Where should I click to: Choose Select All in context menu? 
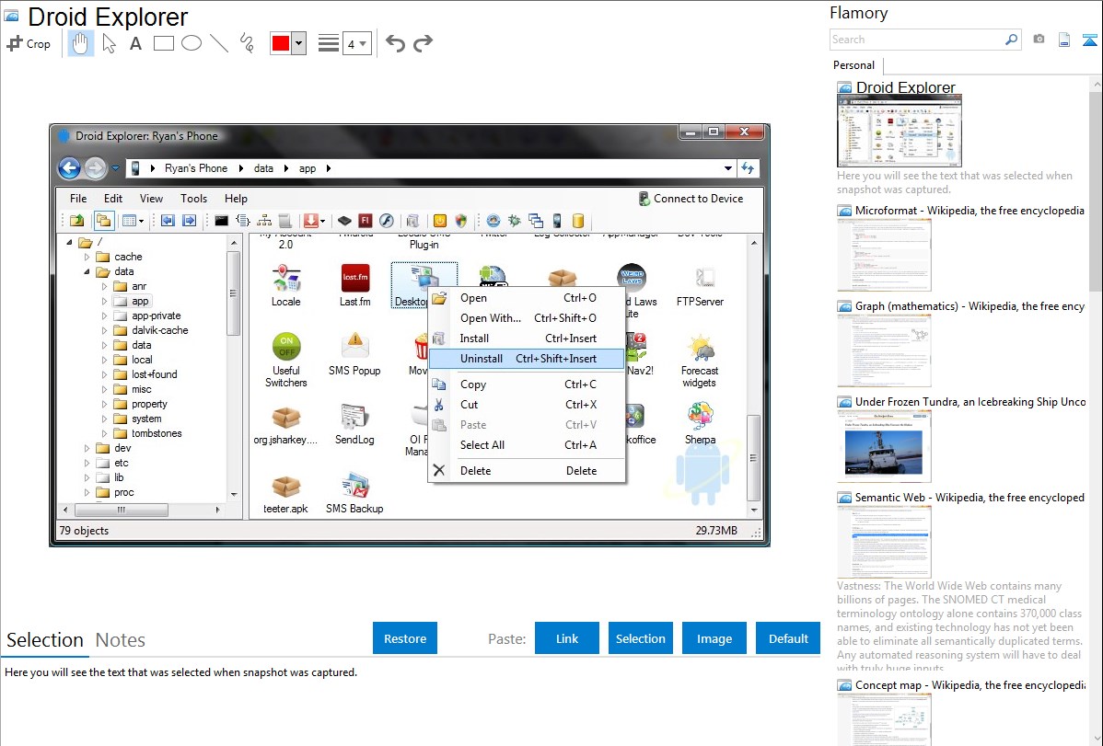pos(526,445)
